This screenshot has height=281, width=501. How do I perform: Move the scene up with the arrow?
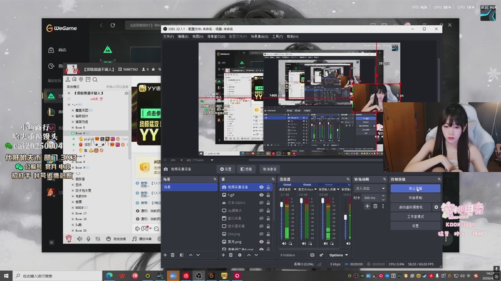191,255
